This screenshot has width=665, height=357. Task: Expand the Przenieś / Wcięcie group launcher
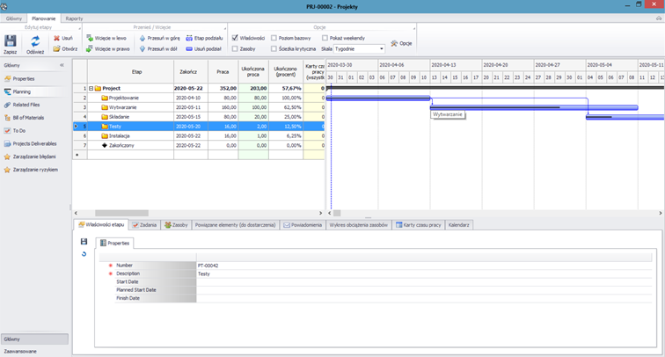point(225,28)
